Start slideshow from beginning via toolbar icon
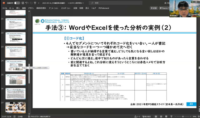 coord(35,3)
